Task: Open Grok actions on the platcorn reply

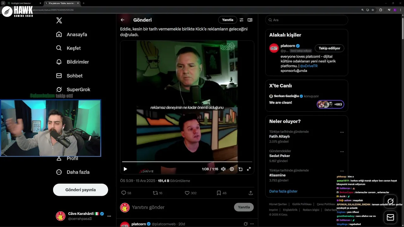Action: tap(246, 224)
